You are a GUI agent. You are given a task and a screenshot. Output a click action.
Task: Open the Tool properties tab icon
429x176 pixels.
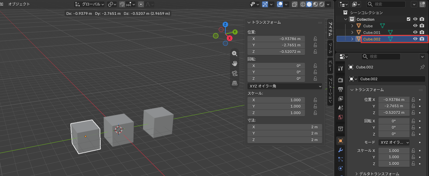[341, 68]
